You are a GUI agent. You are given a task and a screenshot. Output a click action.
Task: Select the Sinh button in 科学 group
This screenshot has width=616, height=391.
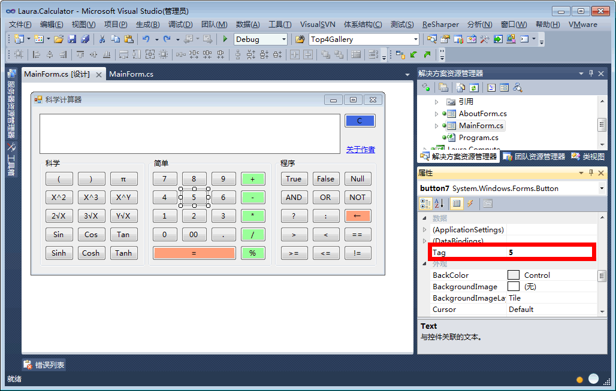59,253
